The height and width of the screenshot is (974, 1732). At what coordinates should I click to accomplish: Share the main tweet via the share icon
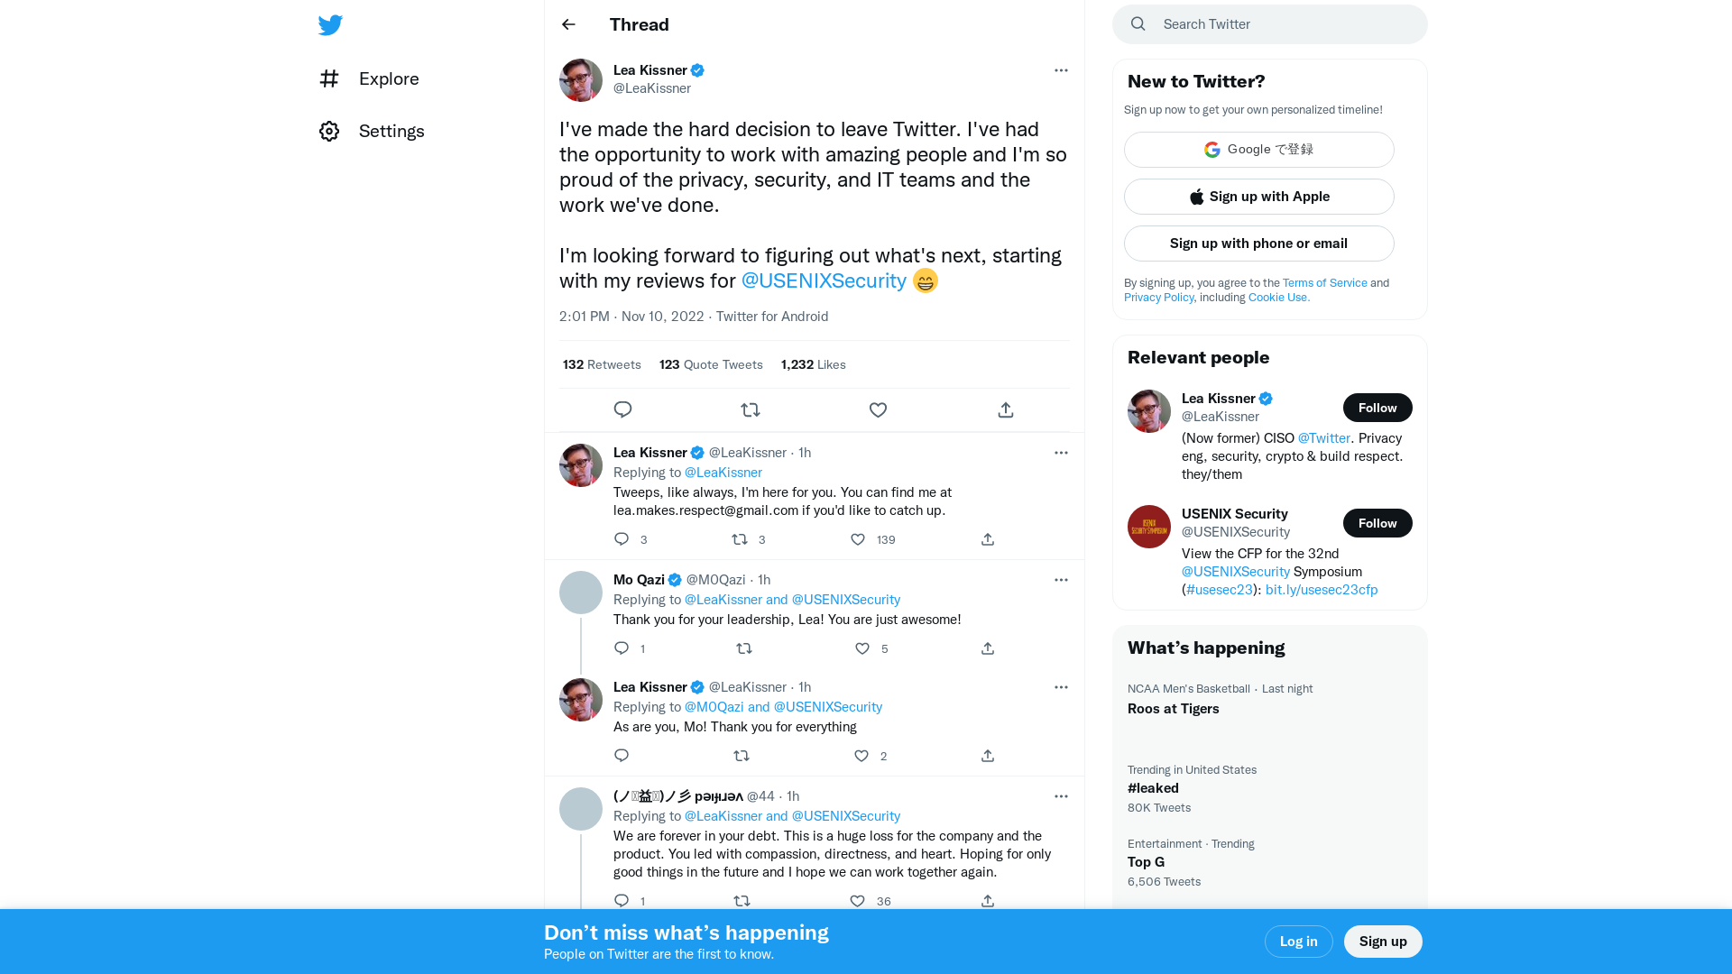click(1005, 409)
